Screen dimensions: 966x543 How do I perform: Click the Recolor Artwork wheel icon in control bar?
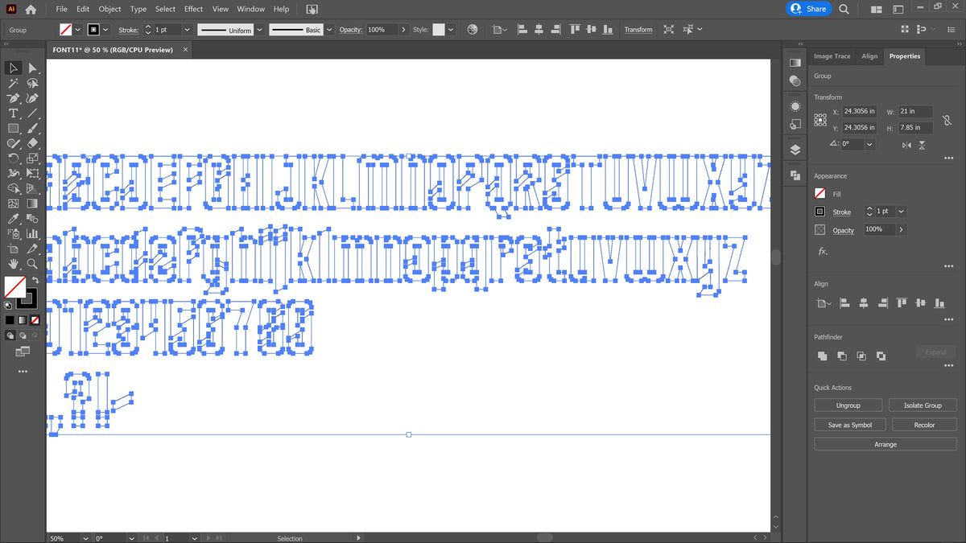pos(473,29)
